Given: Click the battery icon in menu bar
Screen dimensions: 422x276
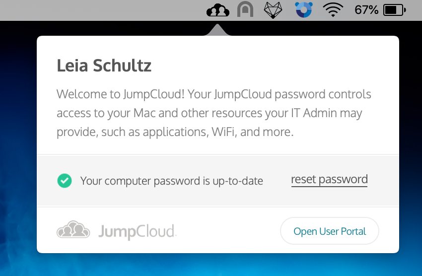Looking at the screenshot, I should click(x=395, y=9).
